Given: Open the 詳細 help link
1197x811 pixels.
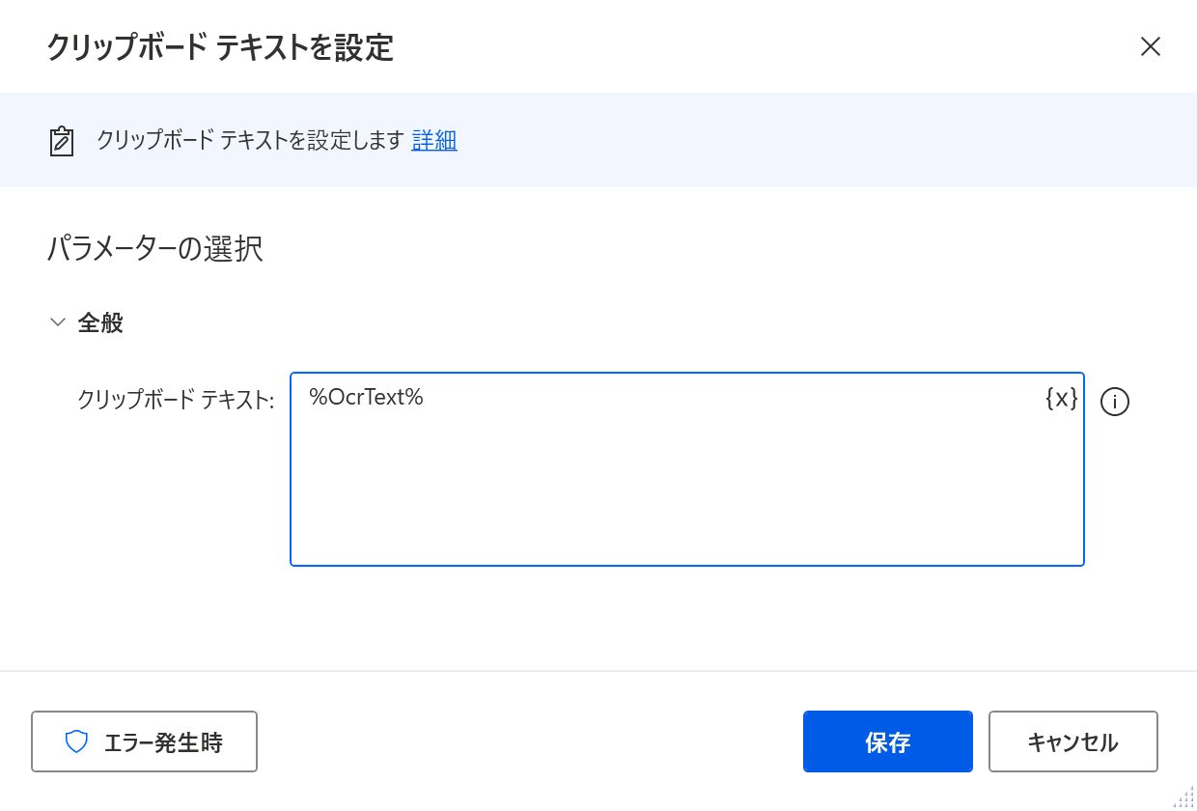Looking at the screenshot, I should 434,140.
